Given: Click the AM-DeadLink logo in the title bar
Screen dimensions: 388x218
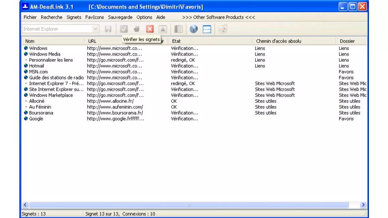Looking at the screenshot, I should click(25, 5).
